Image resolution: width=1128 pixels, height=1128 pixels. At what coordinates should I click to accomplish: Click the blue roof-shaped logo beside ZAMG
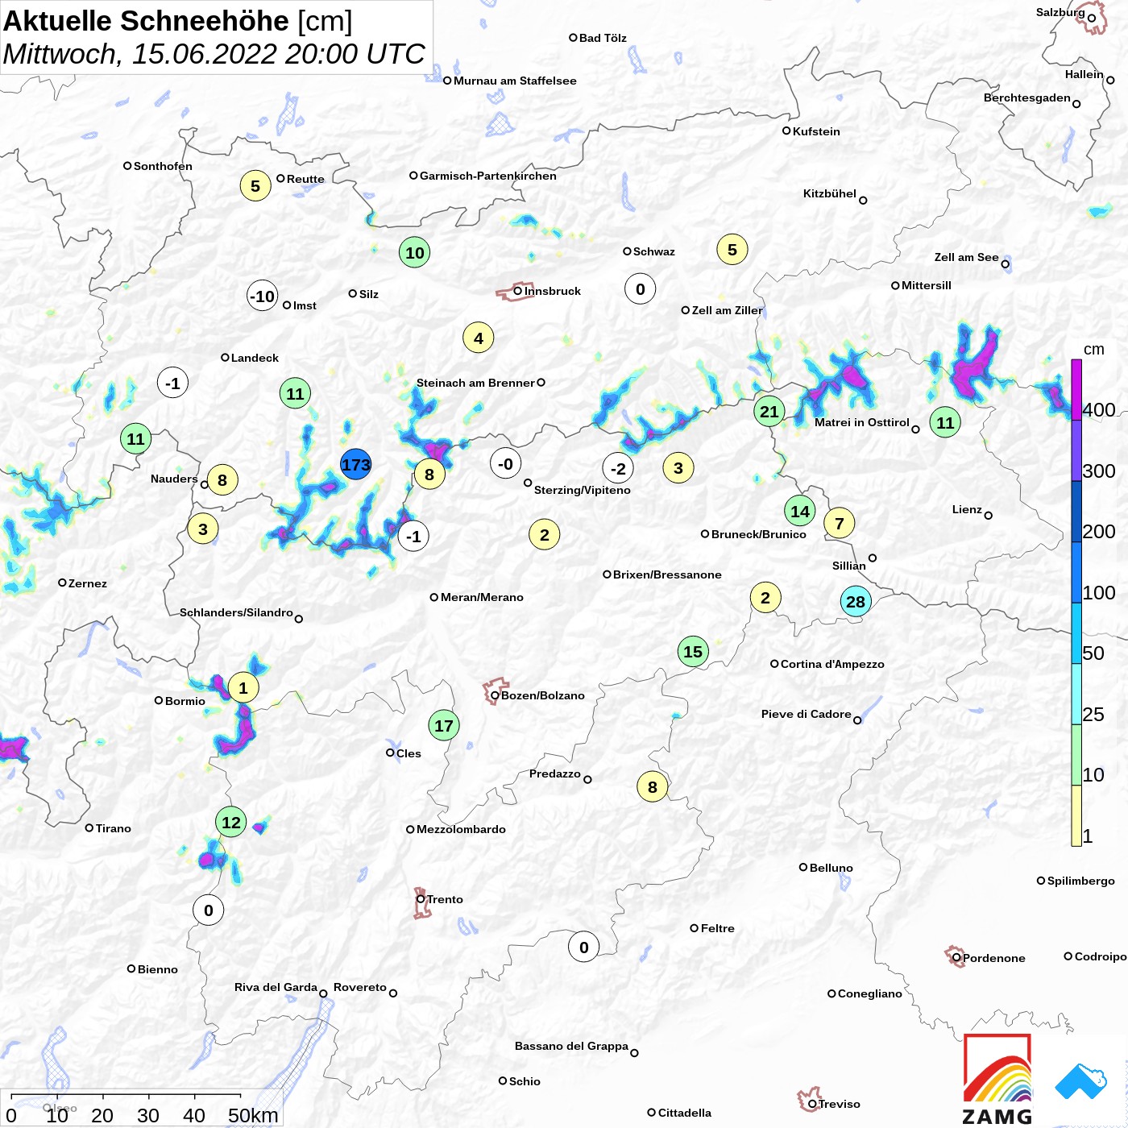[x=1081, y=1081]
